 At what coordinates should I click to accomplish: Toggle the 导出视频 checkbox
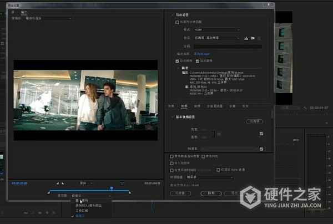pos(177,60)
